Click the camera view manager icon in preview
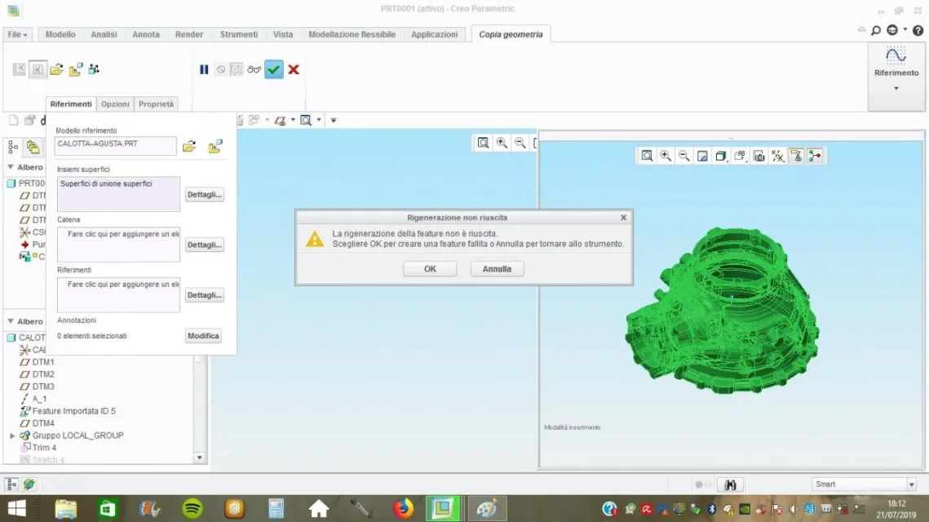The height and width of the screenshot is (522, 929). click(759, 156)
